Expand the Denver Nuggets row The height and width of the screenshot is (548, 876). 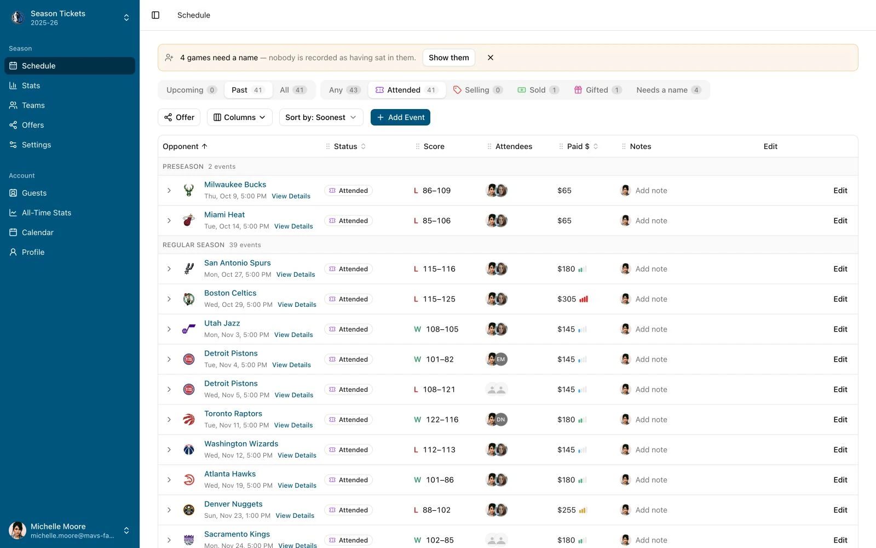tap(169, 510)
